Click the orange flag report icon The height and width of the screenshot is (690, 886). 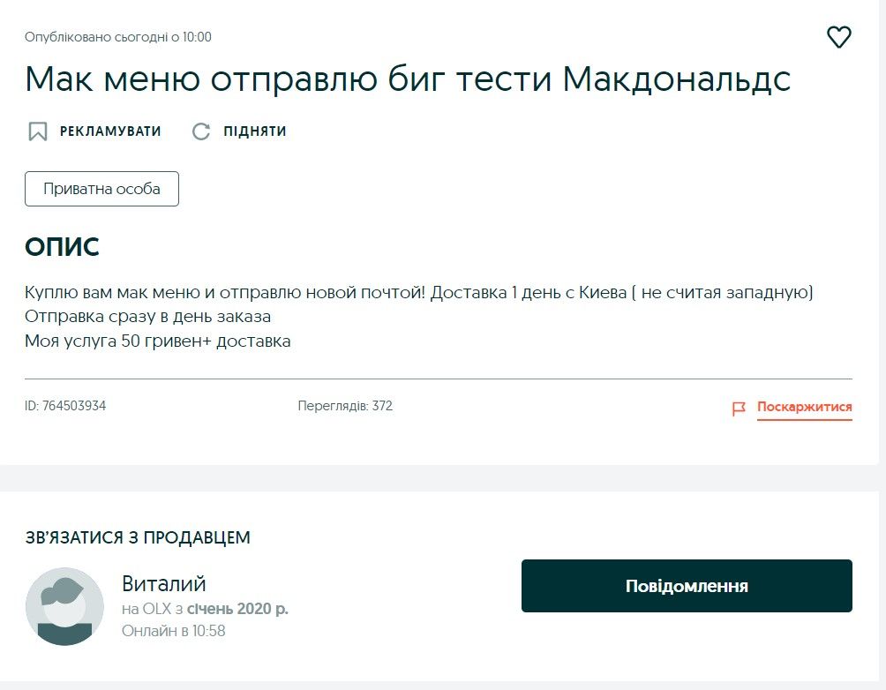click(x=739, y=409)
